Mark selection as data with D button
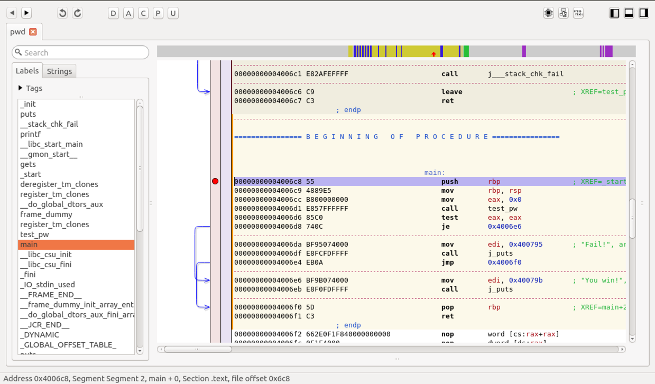 click(x=113, y=13)
